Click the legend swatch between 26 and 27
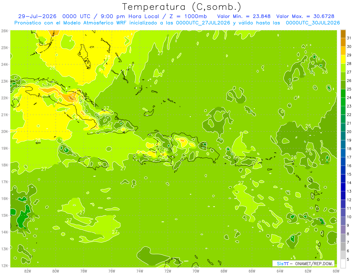357x275 pixels. click(x=343, y=76)
